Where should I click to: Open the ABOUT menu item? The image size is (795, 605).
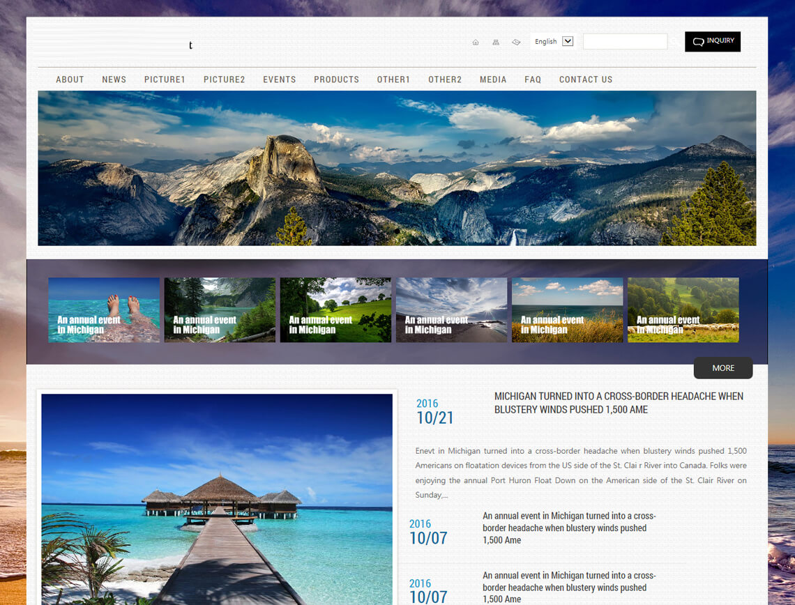click(x=70, y=79)
